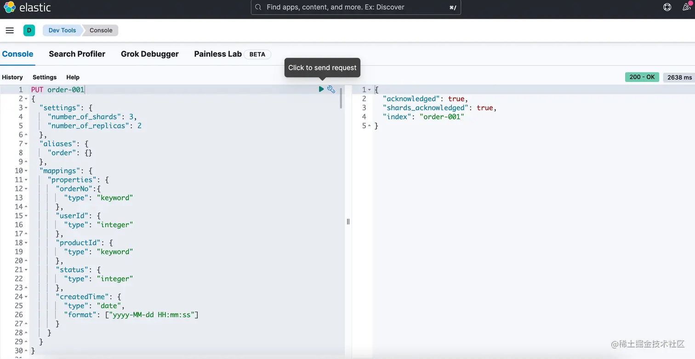Open the console Help menu
The width and height of the screenshot is (695, 359).
click(x=73, y=77)
